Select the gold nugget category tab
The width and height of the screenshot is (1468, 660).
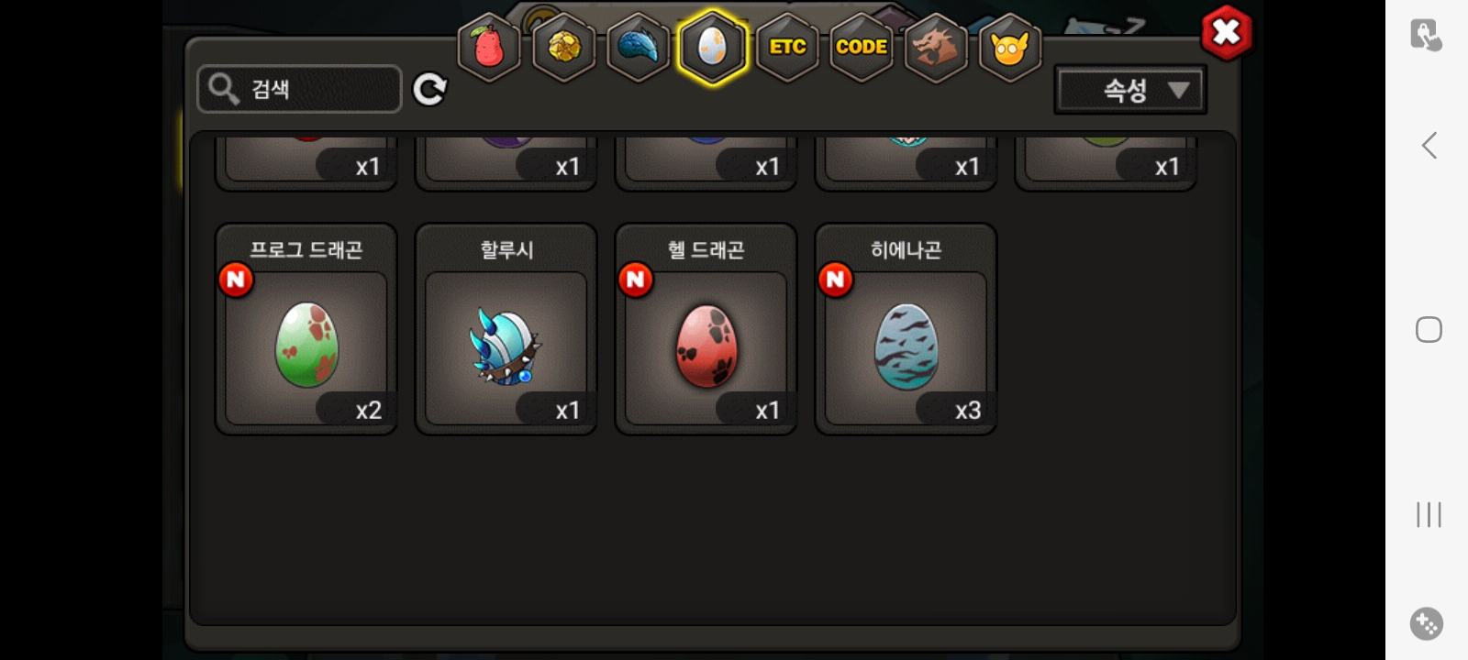pyautogui.click(x=563, y=48)
